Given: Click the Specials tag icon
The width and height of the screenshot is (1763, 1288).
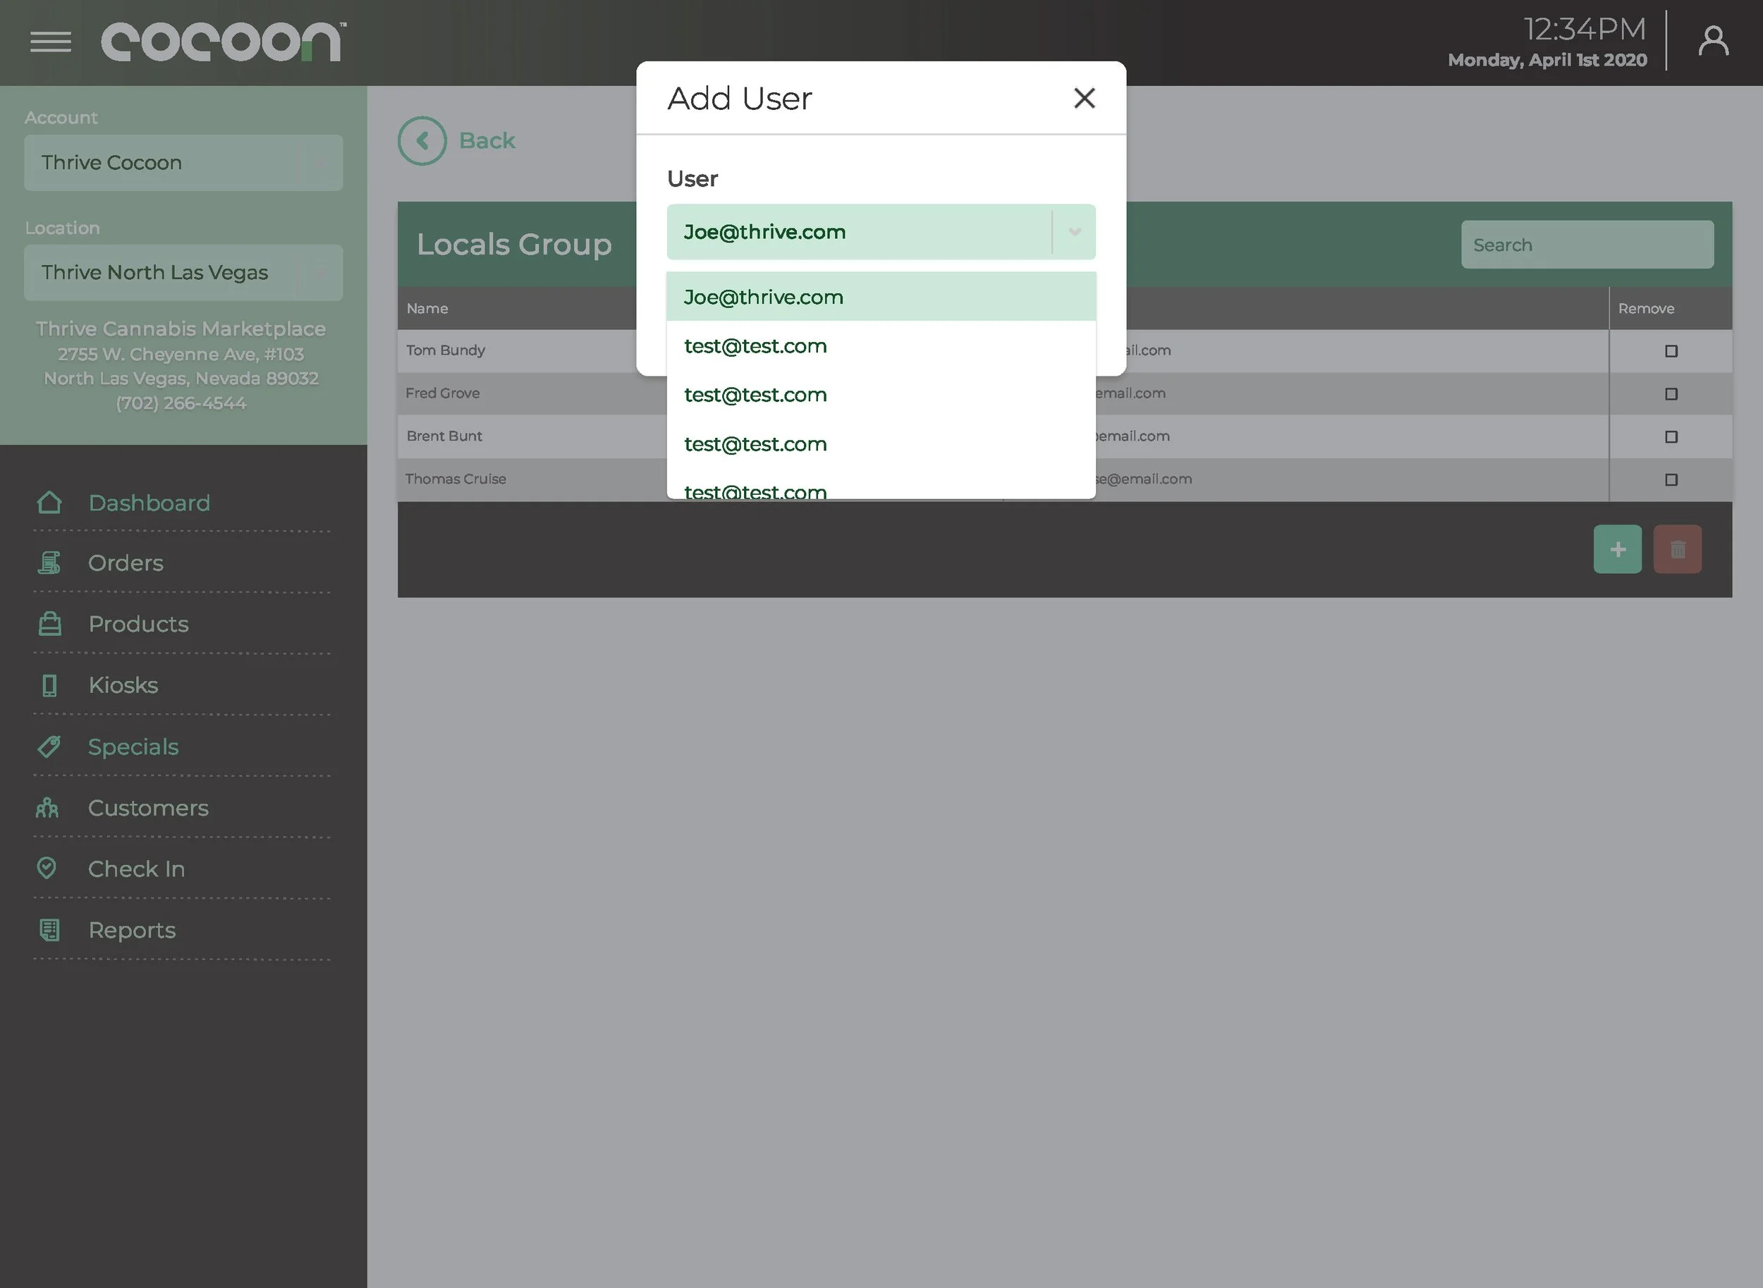Looking at the screenshot, I should [x=49, y=747].
